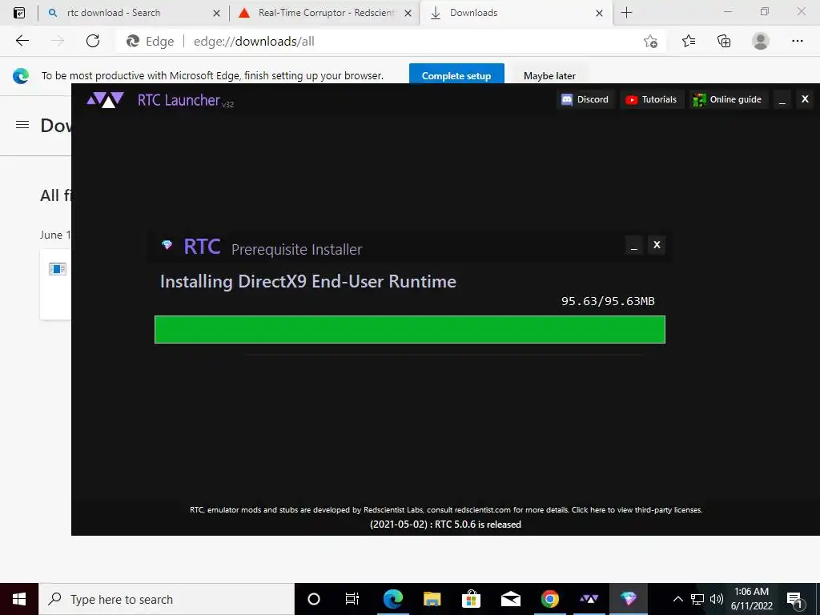Close the Downloads tab
Screen dimensions: 820x615
tap(599, 13)
